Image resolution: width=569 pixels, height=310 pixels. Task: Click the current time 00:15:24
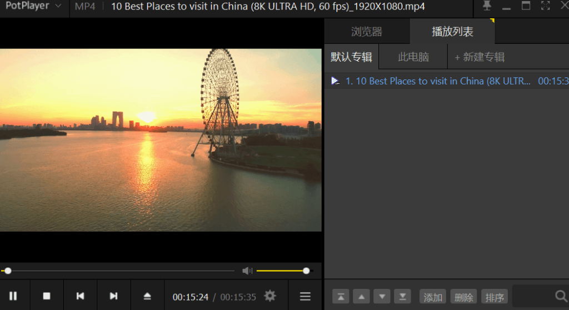click(x=191, y=297)
